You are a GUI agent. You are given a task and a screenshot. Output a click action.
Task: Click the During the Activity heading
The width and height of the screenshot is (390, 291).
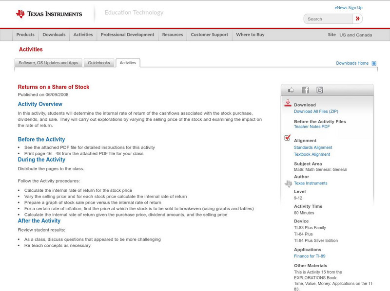41,160
